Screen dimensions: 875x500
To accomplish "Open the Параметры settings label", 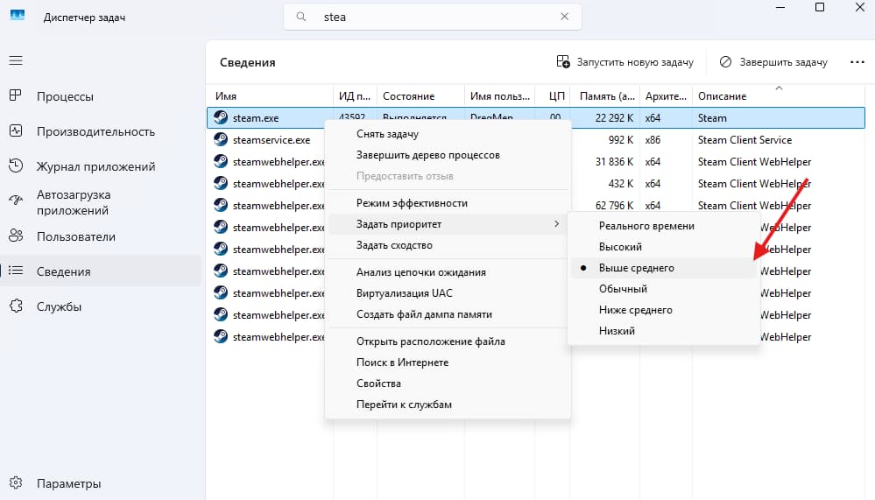I will [x=68, y=483].
